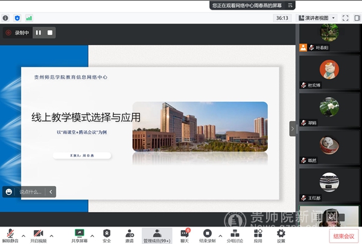Viewport: 362px width, 244px height.
Task: Stop recording via 结束录制 toolbar icon
Action: 208,234
